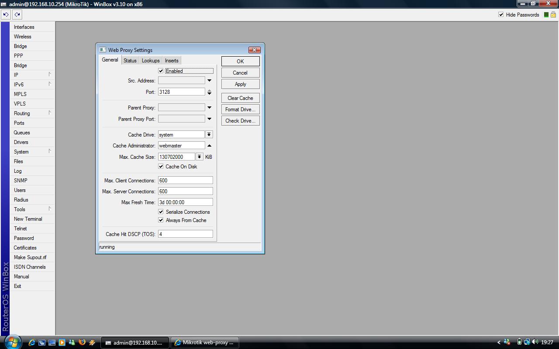Click the green connection indicator square

pos(546,14)
